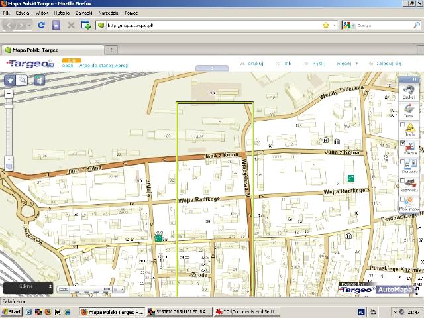The image size is (424, 318).
Task: Open the Pomoc menu
Action: point(131,13)
